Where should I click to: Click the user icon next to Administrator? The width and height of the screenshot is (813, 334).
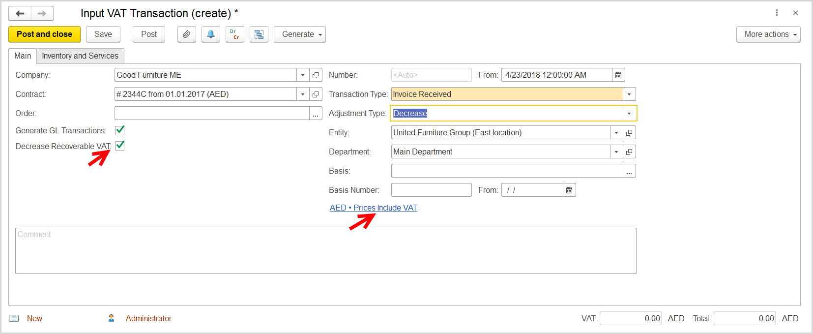(112, 318)
